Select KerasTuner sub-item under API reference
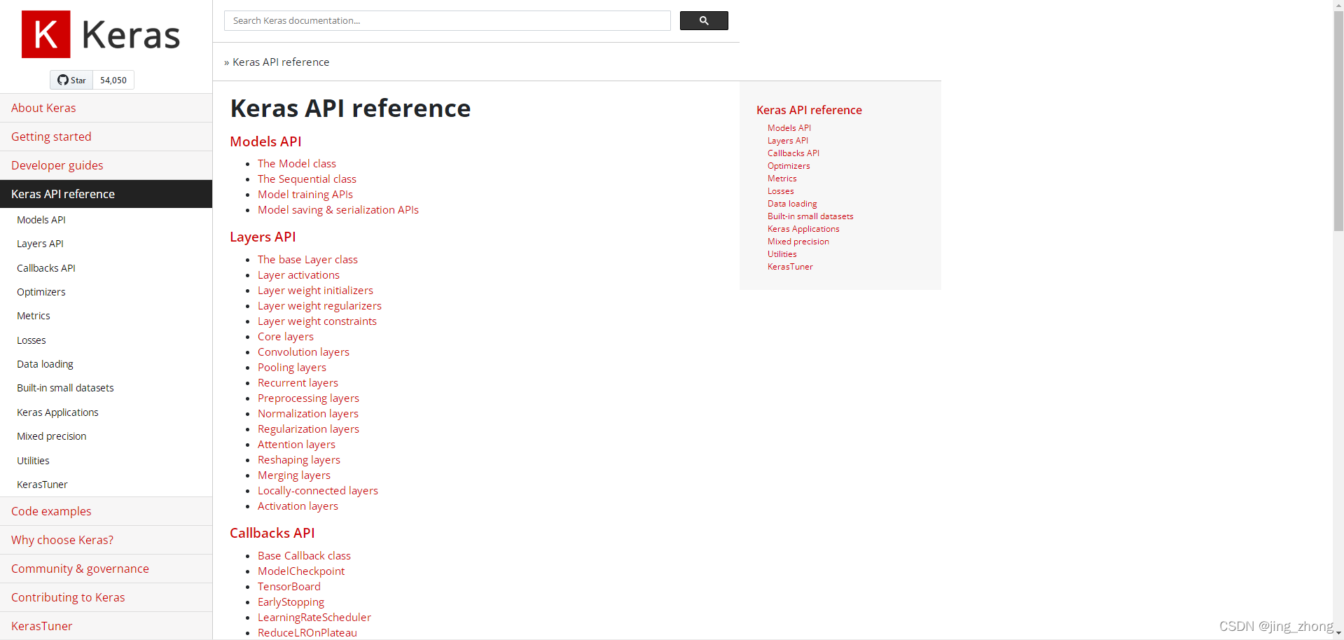Screen dimensions: 1344x640 pos(42,485)
